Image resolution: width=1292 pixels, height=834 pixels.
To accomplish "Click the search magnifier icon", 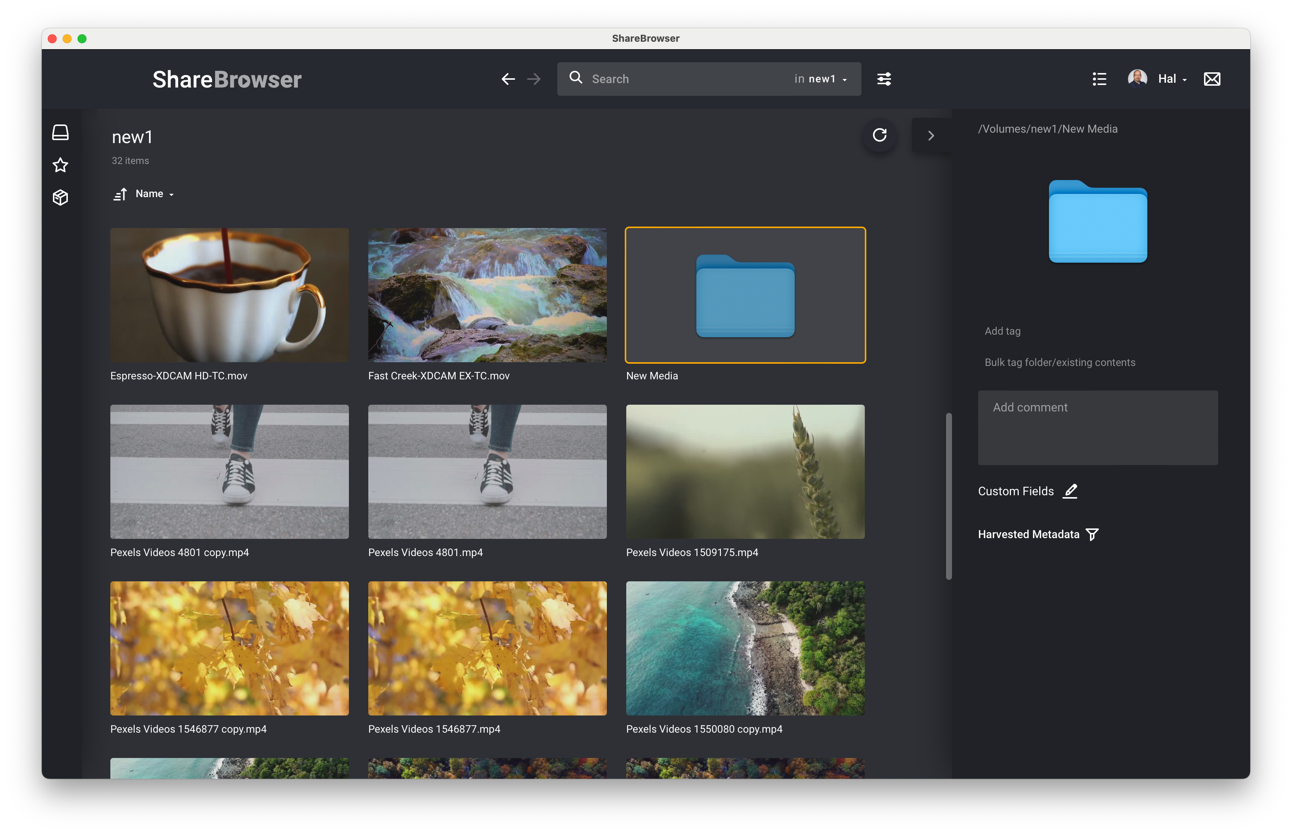I will click(575, 78).
